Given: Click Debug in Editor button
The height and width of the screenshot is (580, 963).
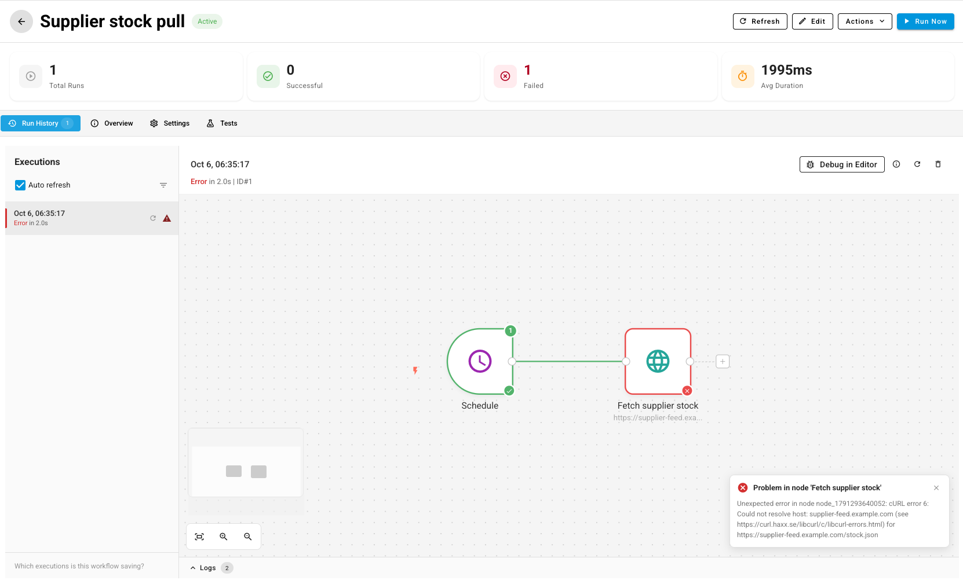Looking at the screenshot, I should [842, 164].
